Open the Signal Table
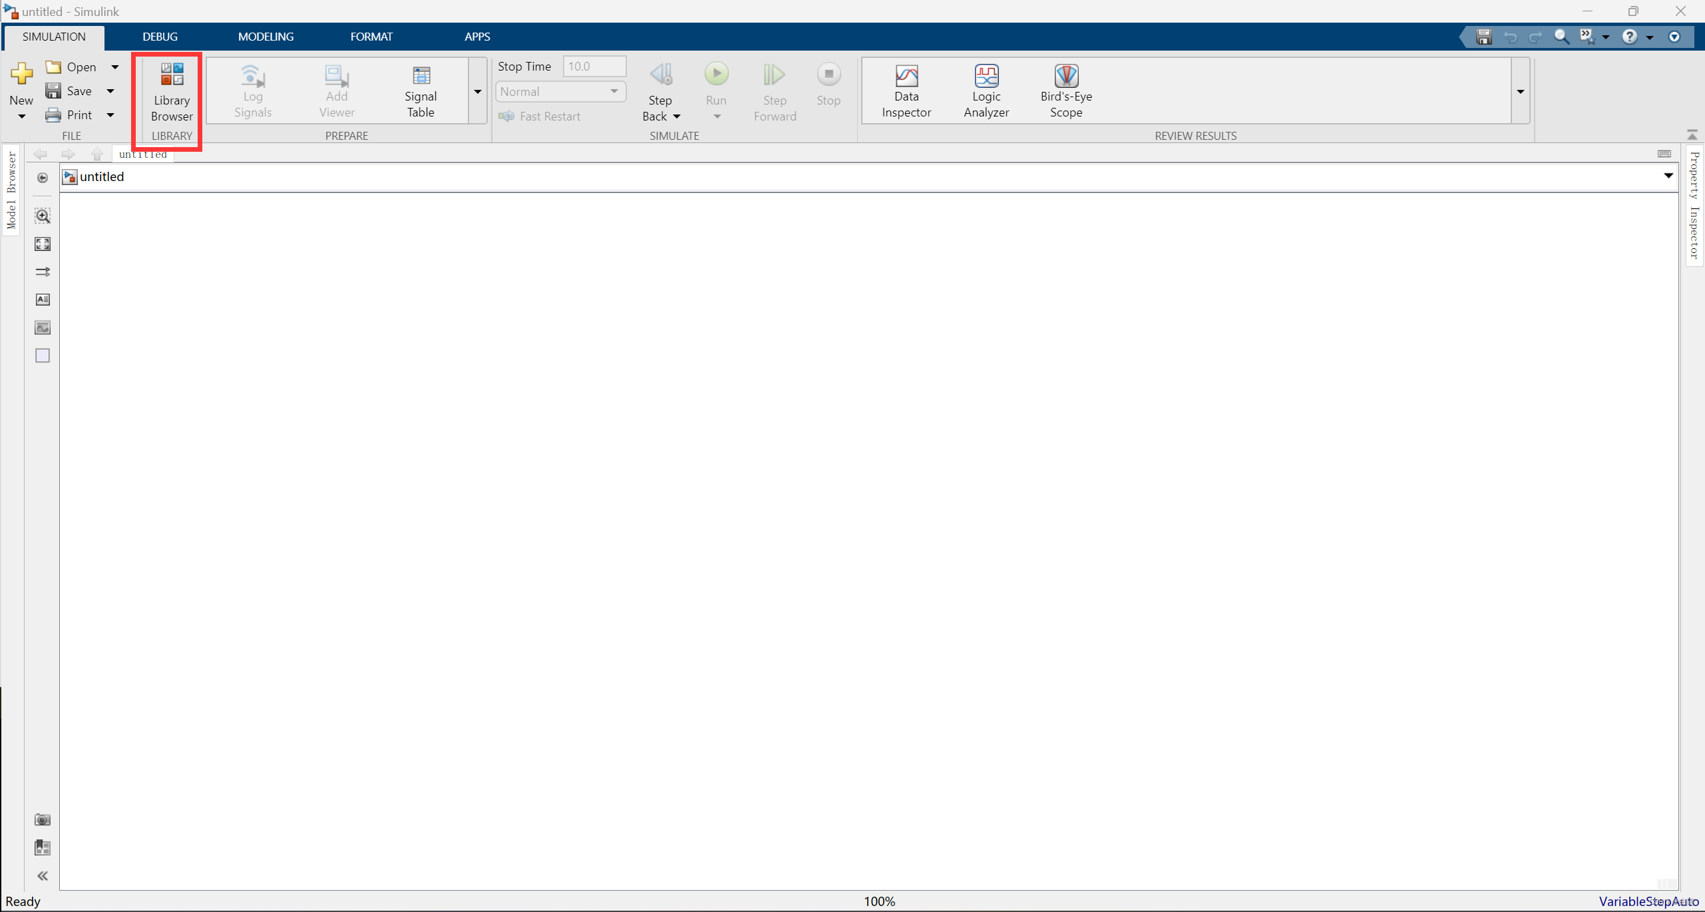1705x912 pixels. pos(421,91)
